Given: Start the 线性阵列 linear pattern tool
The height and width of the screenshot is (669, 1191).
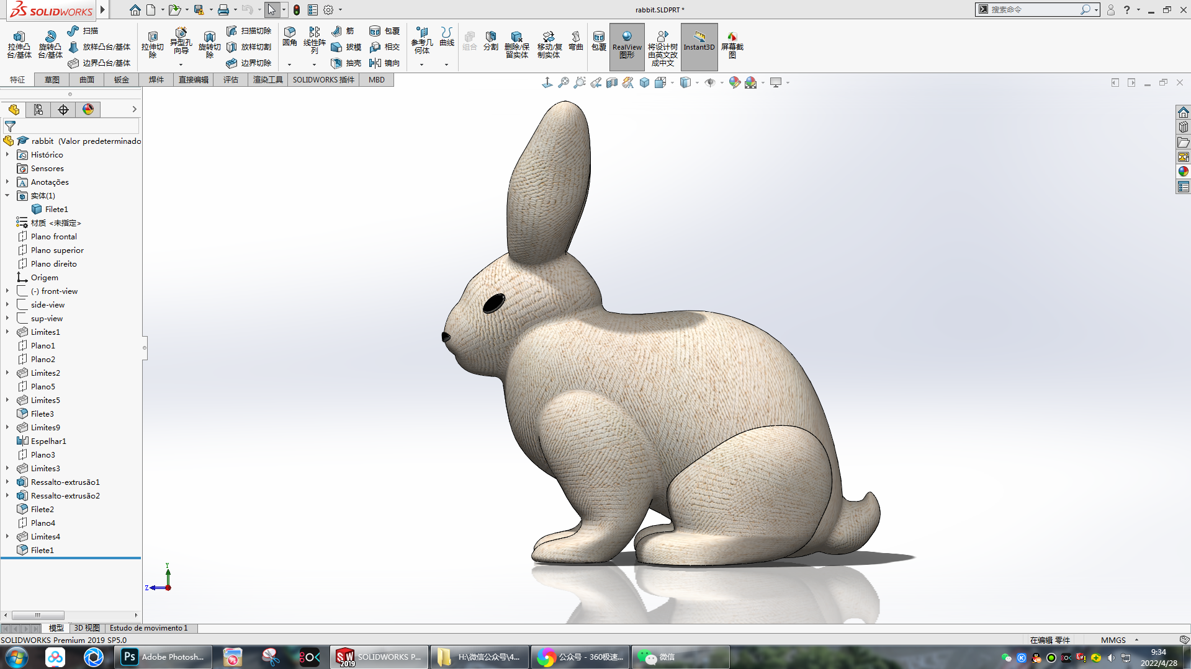Looking at the screenshot, I should 315,40.
